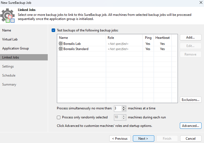Open the Exclusions... dialog
The image size is (204, 143).
pyautogui.click(x=191, y=100)
